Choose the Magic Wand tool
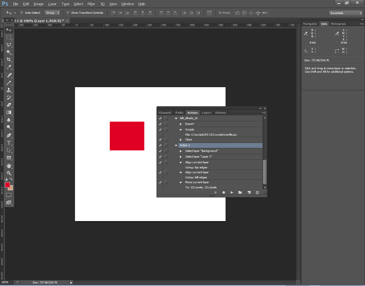This screenshot has width=365, height=286. pos(9,52)
